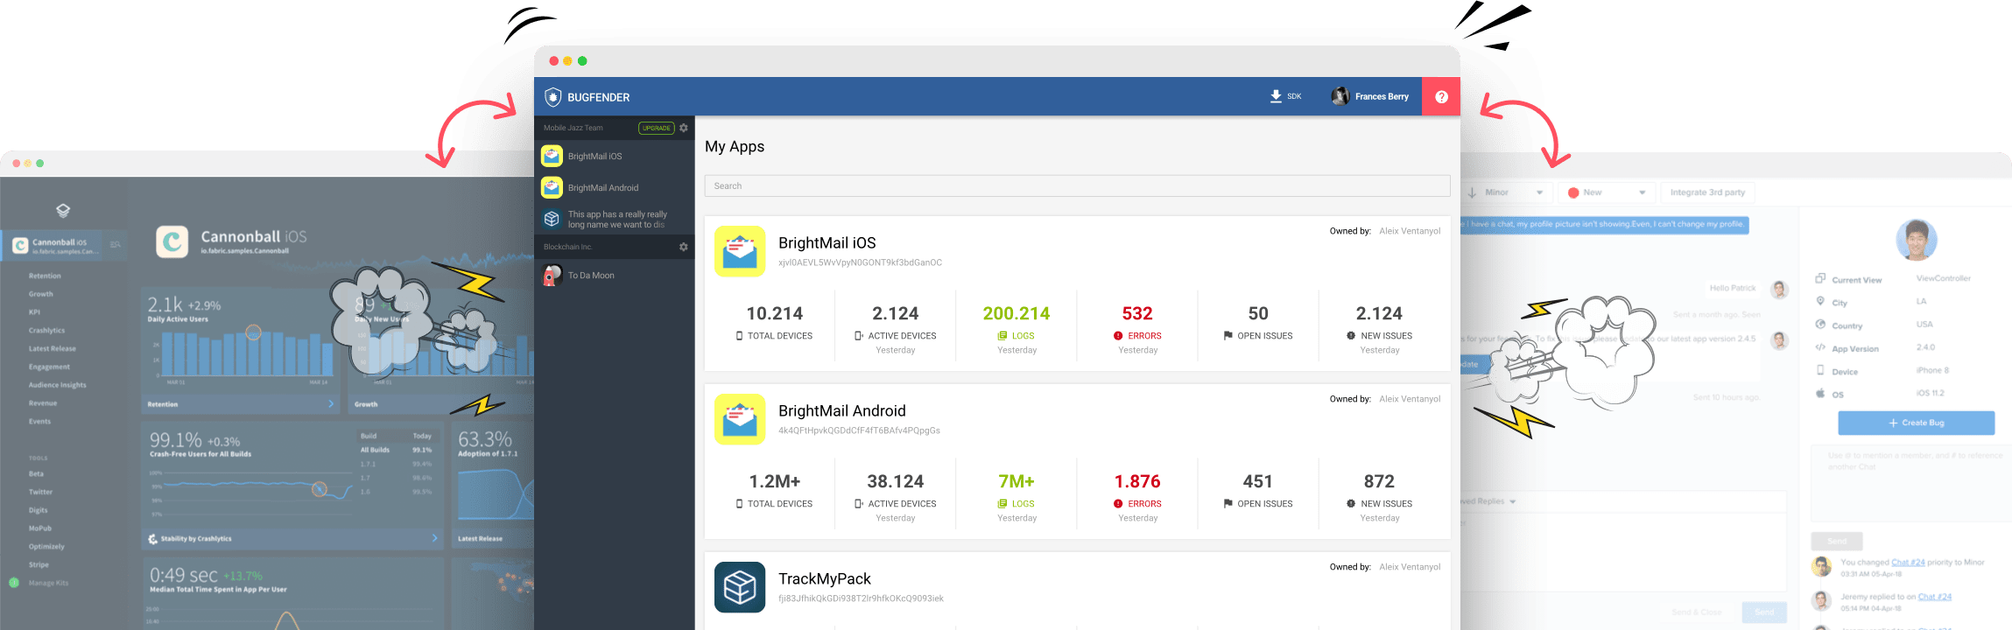The width and height of the screenshot is (2012, 630).
Task: Click the BrightMail Android app title
Action: 841,411
